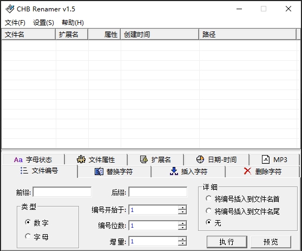The width and height of the screenshot is (302, 251).
Task: Open the 文件(F) menu
Action: (15, 23)
